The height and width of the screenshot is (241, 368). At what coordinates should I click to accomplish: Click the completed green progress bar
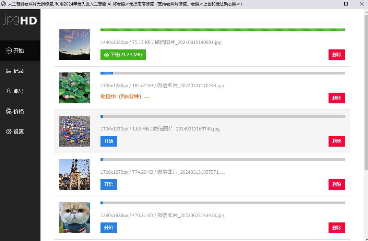[x=223, y=30]
